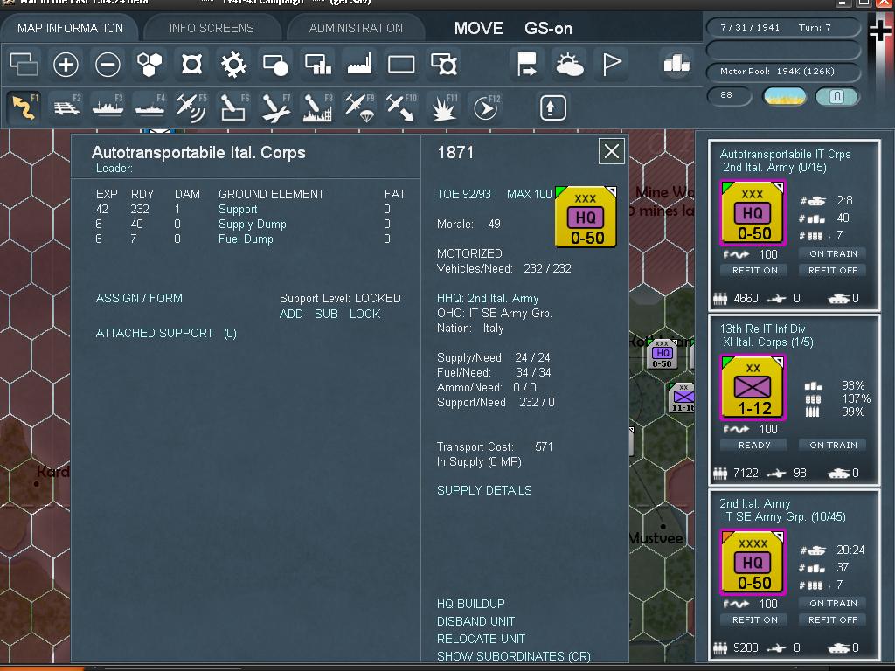This screenshot has width=895, height=671.
Task: Open the INFO SCREENS tab
Action: coord(212,28)
